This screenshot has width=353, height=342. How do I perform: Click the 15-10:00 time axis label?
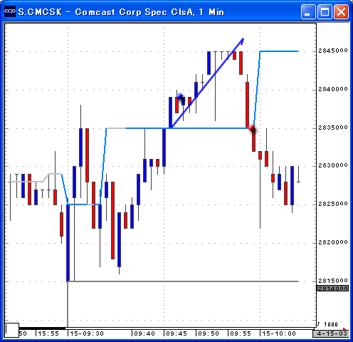[x=279, y=333]
